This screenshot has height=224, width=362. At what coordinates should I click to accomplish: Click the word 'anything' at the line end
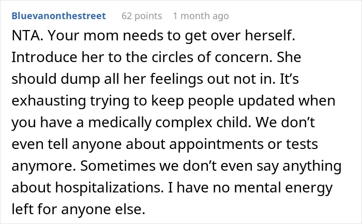[312, 167]
